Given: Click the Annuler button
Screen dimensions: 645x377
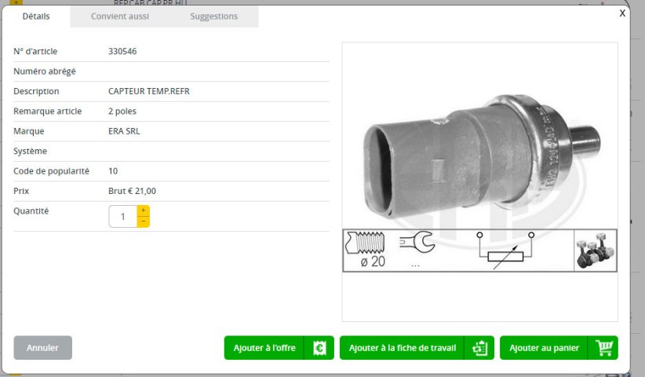Looking at the screenshot, I should point(43,348).
